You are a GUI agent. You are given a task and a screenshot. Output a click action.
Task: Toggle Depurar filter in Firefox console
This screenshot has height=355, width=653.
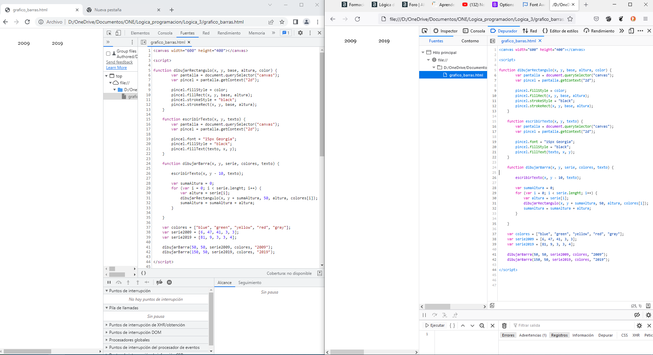click(x=605, y=335)
